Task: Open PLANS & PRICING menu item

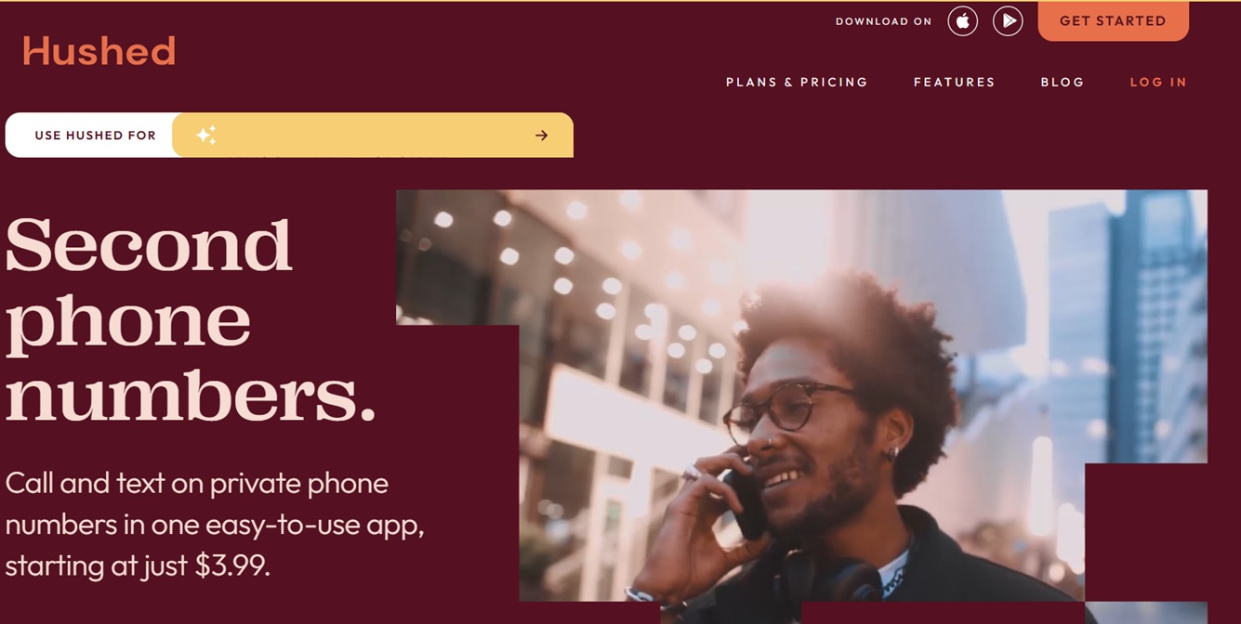Action: pyautogui.click(x=797, y=82)
